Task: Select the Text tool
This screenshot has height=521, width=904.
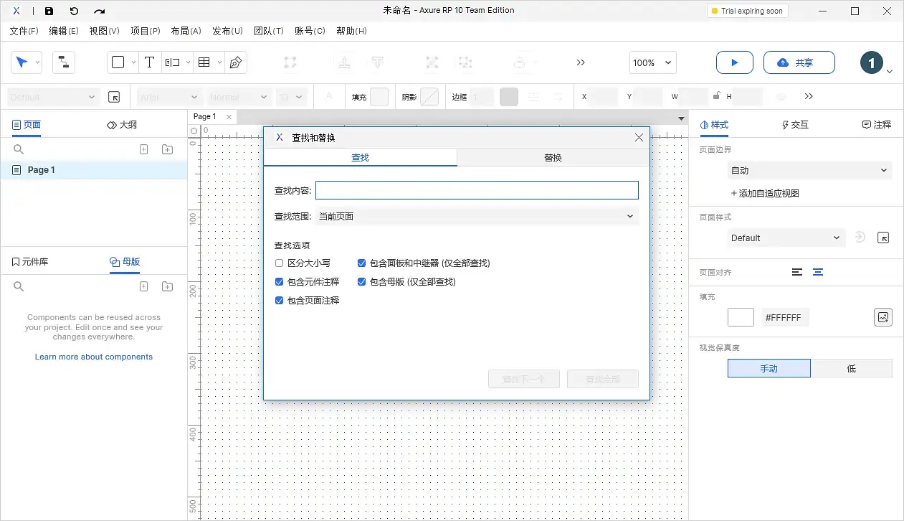Action: click(150, 62)
